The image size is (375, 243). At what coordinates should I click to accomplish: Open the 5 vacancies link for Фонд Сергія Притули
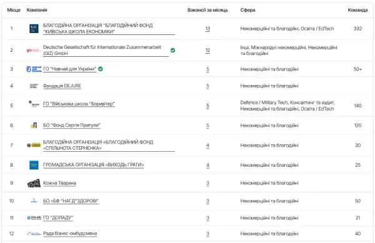[207, 126]
